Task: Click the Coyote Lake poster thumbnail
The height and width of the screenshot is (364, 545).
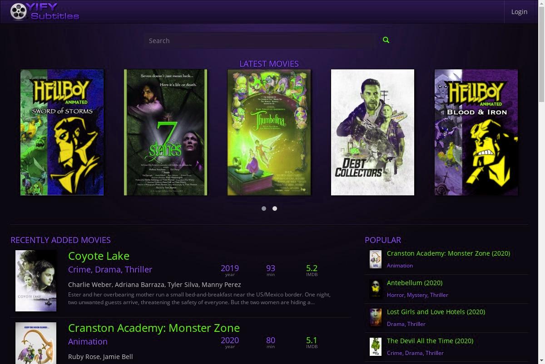Action: [x=36, y=281]
